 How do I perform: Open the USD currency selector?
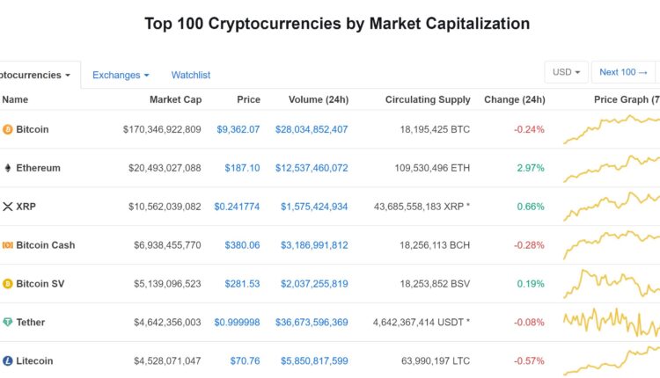[565, 72]
